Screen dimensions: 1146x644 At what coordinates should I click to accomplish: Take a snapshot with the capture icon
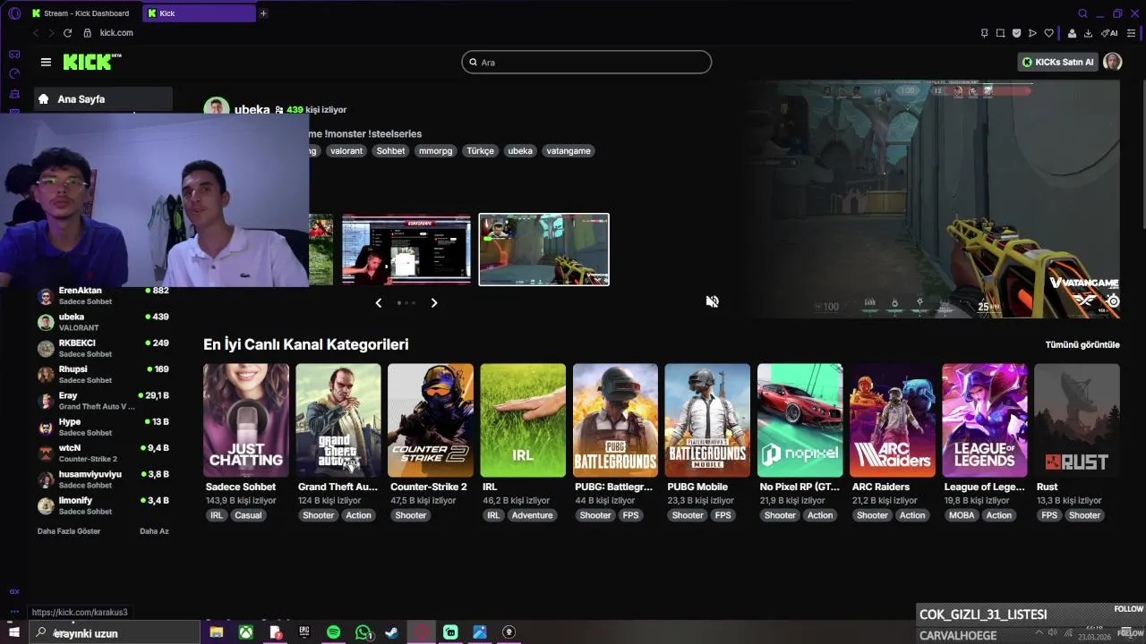tap(1000, 33)
